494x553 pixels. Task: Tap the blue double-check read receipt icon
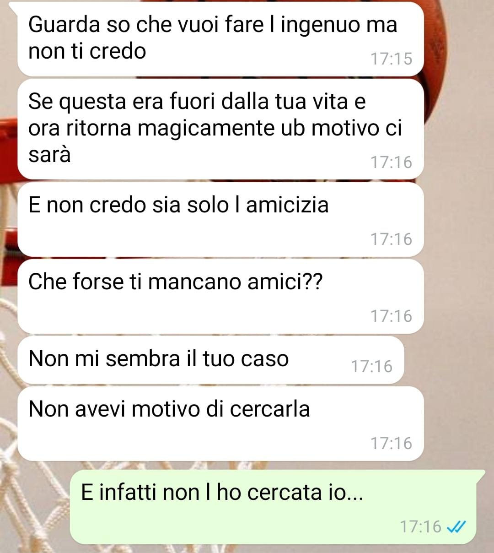(x=456, y=526)
